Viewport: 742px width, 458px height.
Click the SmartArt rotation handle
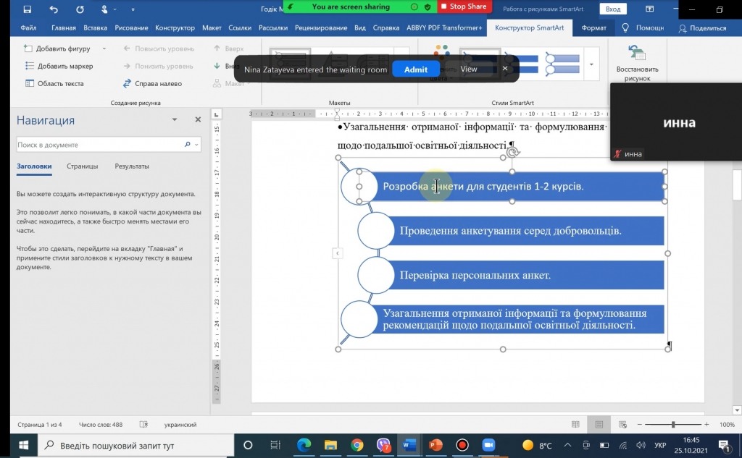(513, 152)
